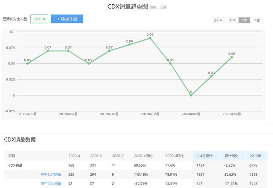Click the 2019年12月 peak point 0.09

point(150,38)
